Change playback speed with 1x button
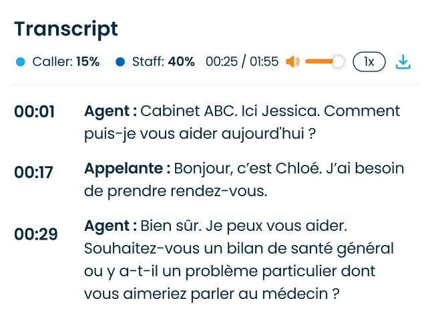The height and width of the screenshot is (331, 430). point(369,62)
